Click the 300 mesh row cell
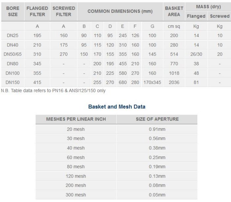231x202 pixels. pyautogui.click(x=76, y=195)
